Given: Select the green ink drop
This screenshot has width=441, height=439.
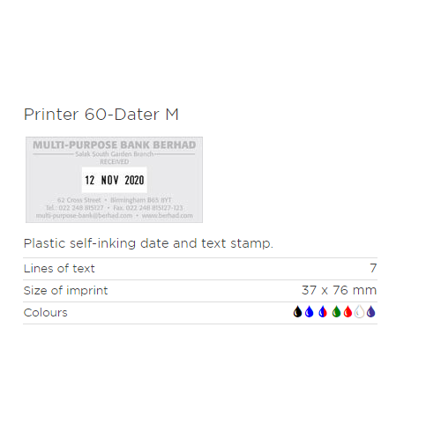Looking at the screenshot, I should coord(336,312).
